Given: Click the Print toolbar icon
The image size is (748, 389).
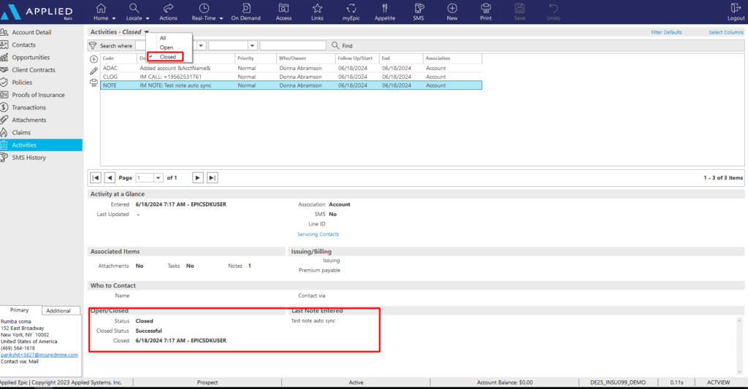Looking at the screenshot, I should click(486, 9).
